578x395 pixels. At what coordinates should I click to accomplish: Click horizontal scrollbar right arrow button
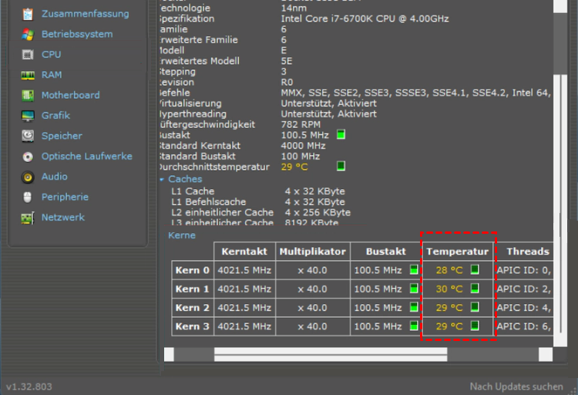pyautogui.click(x=546, y=354)
